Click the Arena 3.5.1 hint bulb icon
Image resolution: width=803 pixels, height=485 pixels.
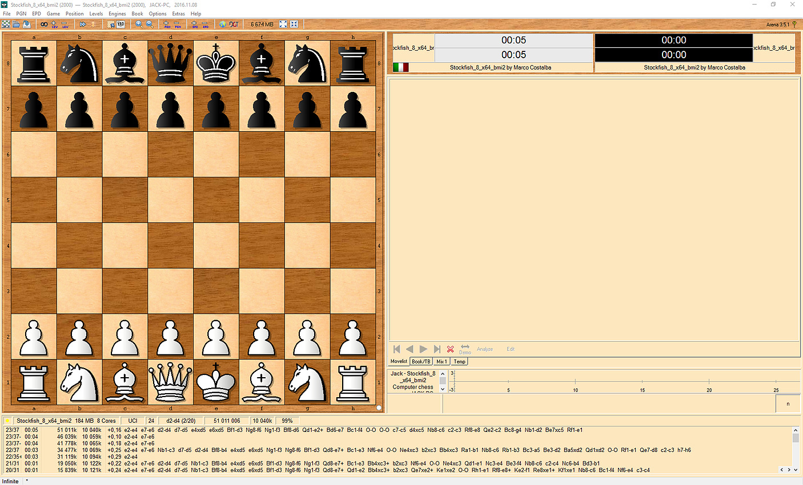(x=794, y=24)
